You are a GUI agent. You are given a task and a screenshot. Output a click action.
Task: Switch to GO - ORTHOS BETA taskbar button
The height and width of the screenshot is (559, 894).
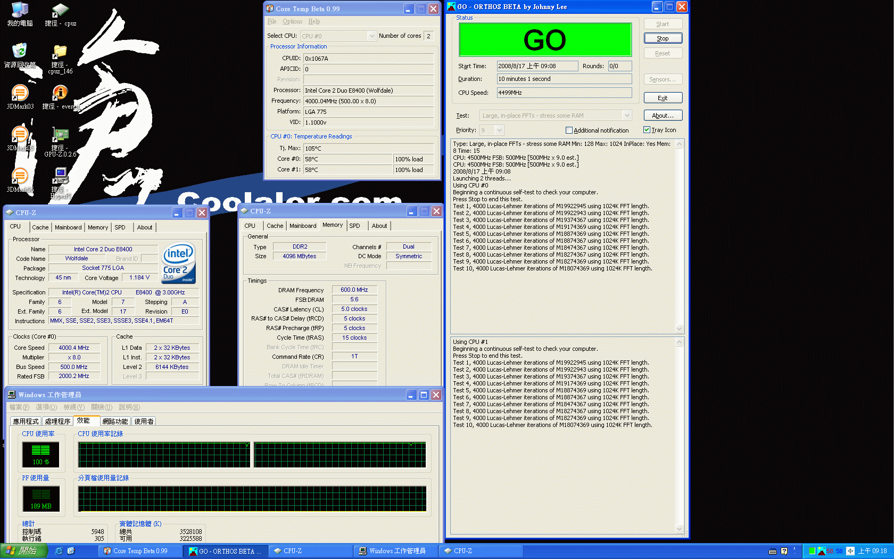(225, 551)
